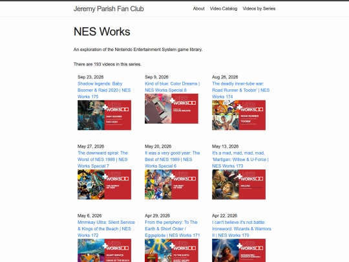Click the To The Earth thumbnail
The height and width of the screenshot is (262, 349).
172,250
